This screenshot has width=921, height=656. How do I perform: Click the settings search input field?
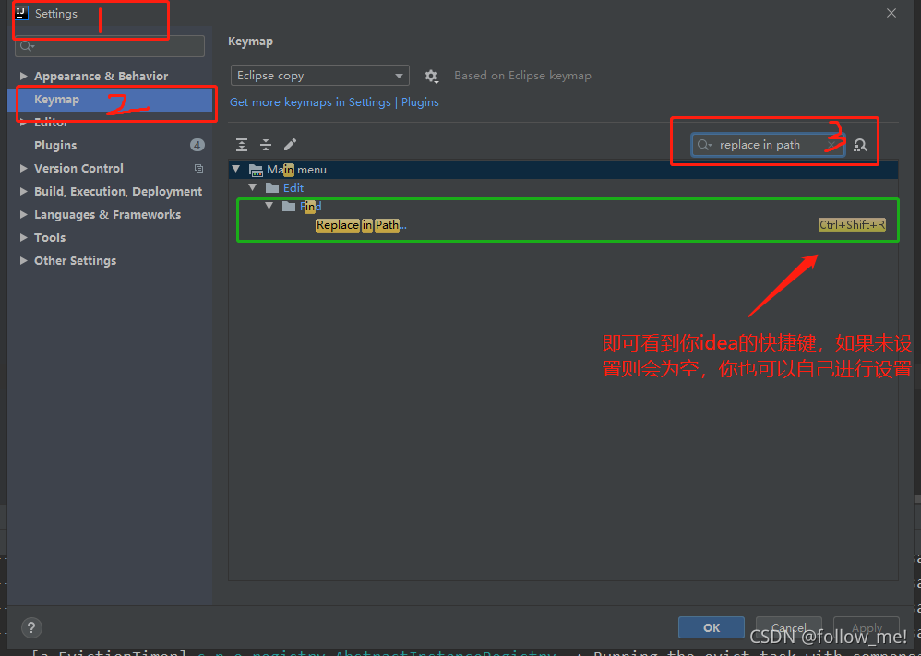[110, 46]
